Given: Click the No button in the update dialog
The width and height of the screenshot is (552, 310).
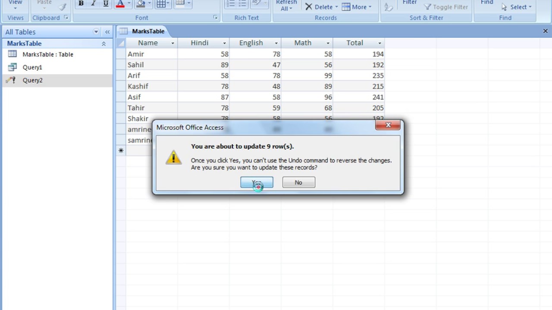Looking at the screenshot, I should pos(298,183).
